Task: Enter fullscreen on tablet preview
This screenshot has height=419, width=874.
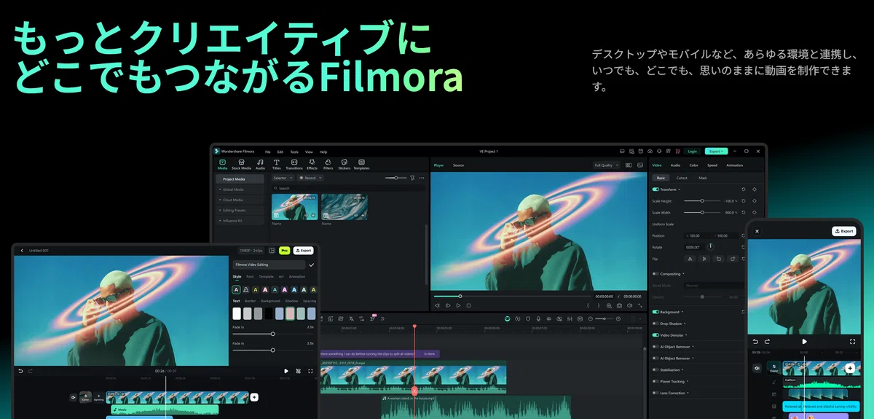Action: pos(310,371)
